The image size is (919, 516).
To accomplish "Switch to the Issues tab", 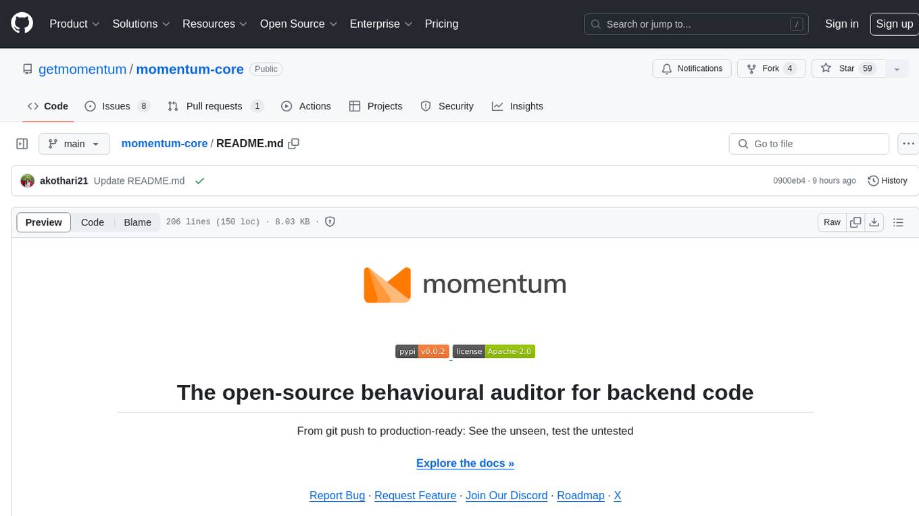I will tap(117, 106).
